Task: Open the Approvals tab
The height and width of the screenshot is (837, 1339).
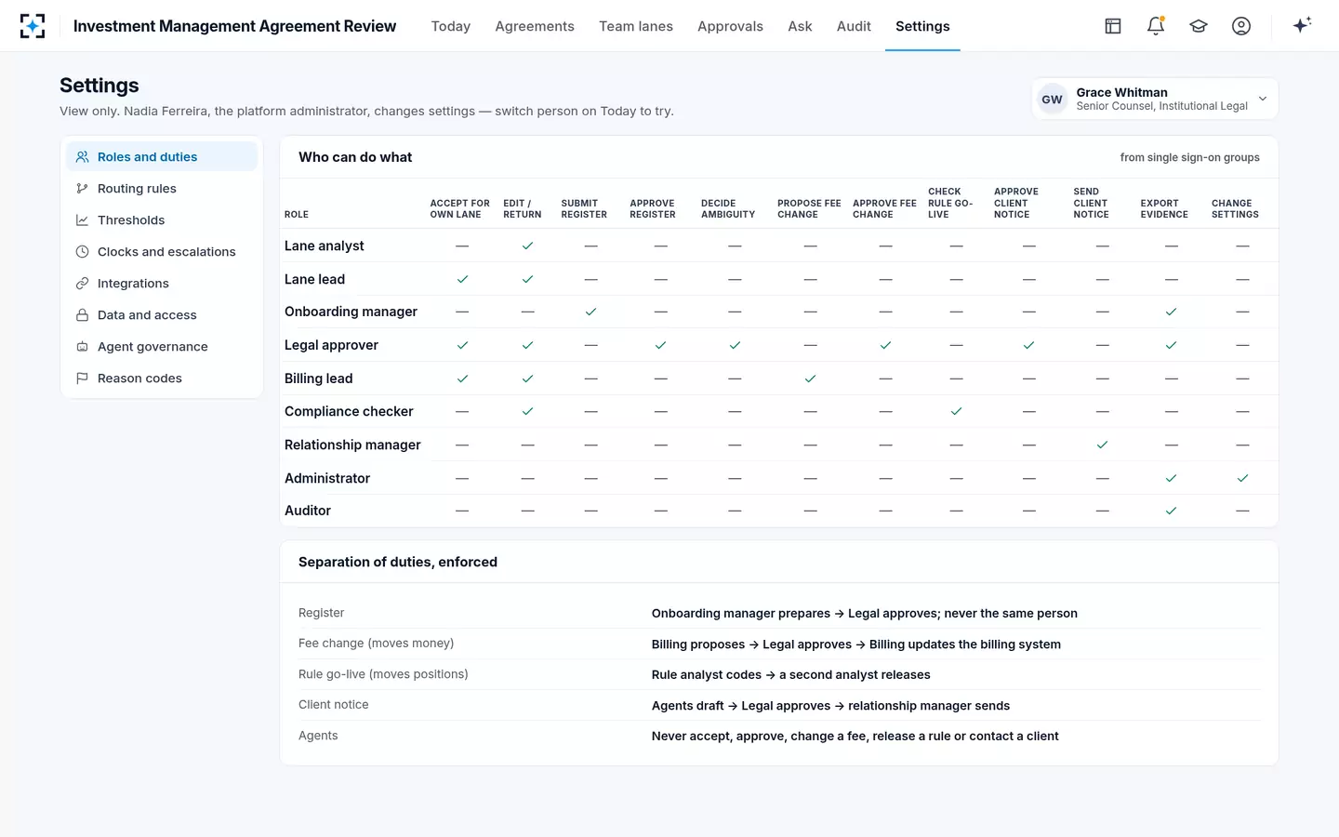Action: tap(730, 26)
